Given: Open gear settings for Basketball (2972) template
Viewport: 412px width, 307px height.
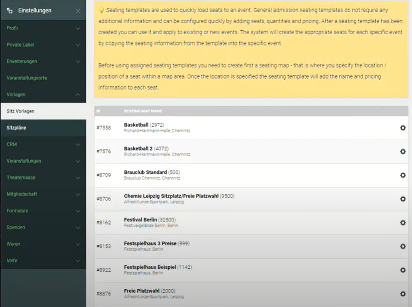Looking at the screenshot, I should tap(402, 128).
